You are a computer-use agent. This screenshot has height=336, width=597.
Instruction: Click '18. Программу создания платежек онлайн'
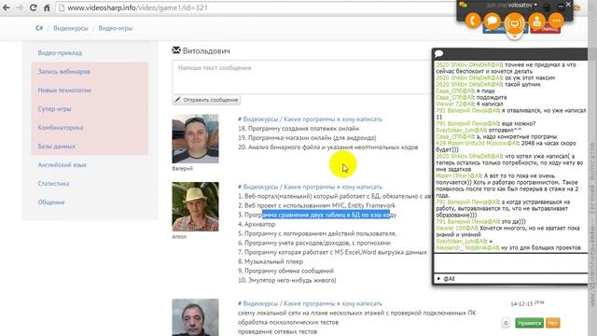coord(298,129)
